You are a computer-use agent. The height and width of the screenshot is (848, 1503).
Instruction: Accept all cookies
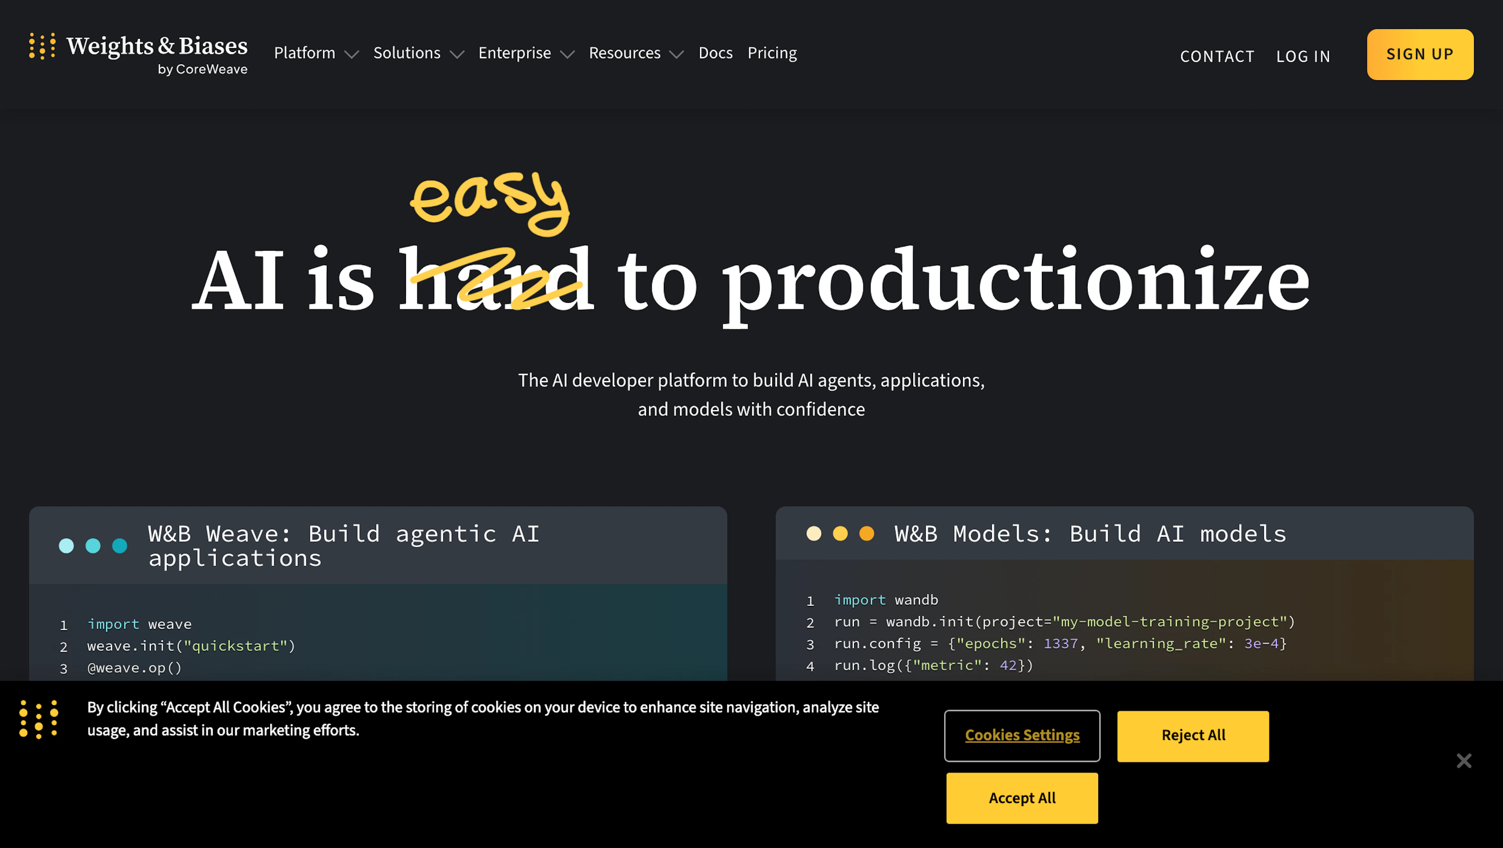(1022, 798)
